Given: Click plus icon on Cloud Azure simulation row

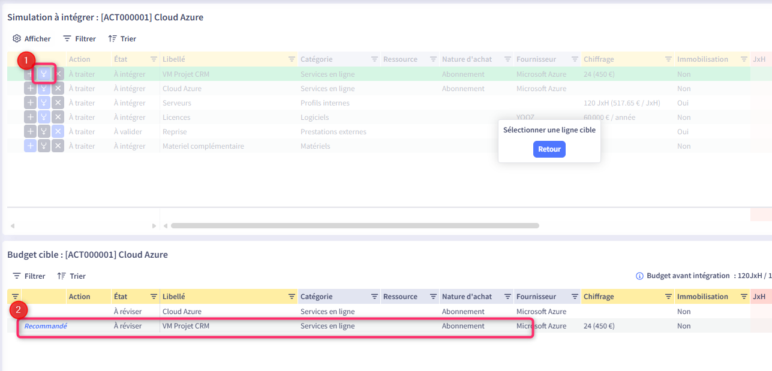Looking at the screenshot, I should click(x=30, y=89).
